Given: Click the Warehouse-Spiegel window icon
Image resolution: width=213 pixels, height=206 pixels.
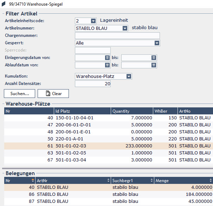Looking at the screenshot, I should (x=4, y=4).
